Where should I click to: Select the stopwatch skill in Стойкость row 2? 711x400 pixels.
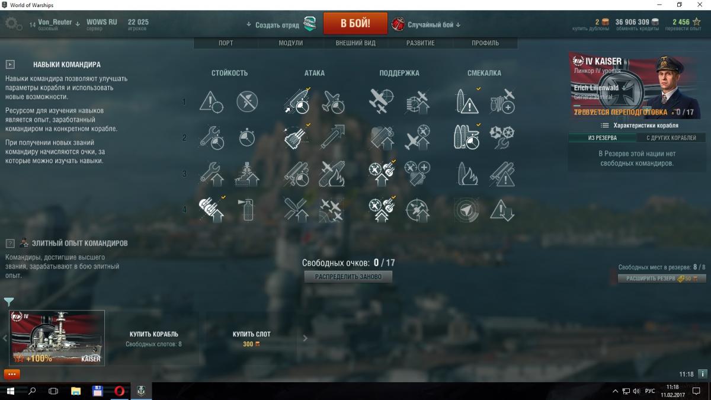click(247, 138)
